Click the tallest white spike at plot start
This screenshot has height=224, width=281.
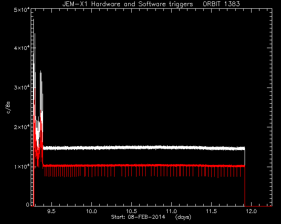tap(33, 53)
